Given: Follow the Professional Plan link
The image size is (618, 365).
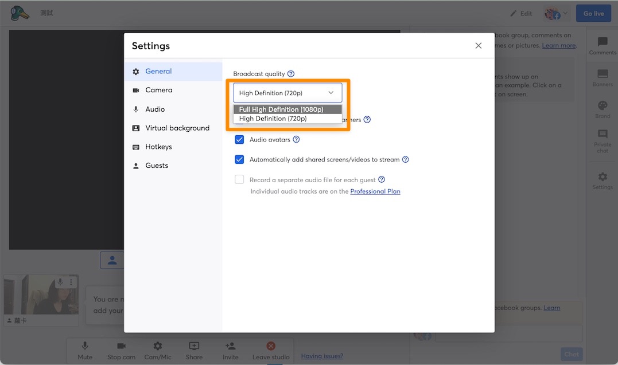Looking at the screenshot, I should click(x=375, y=191).
